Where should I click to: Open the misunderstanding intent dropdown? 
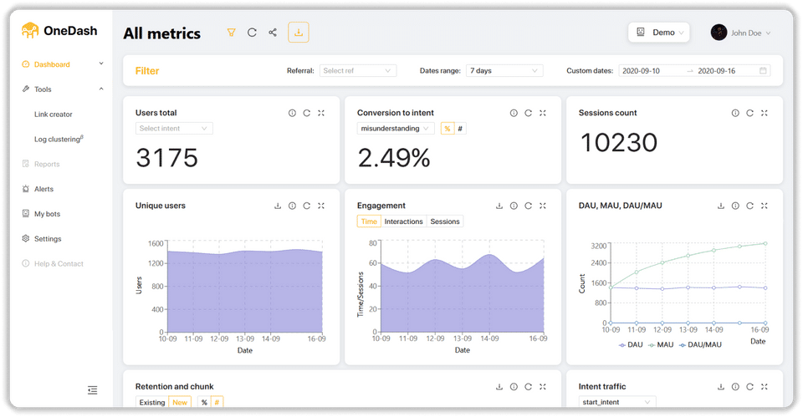point(396,129)
